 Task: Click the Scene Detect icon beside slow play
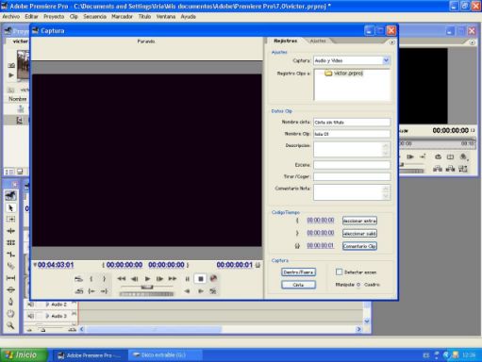click(213, 291)
